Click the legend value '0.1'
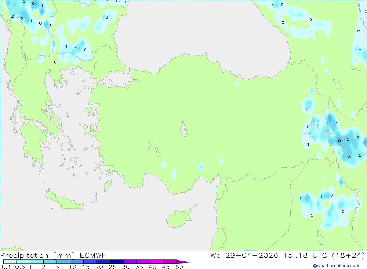This screenshot has width=367, height=269. (6, 267)
